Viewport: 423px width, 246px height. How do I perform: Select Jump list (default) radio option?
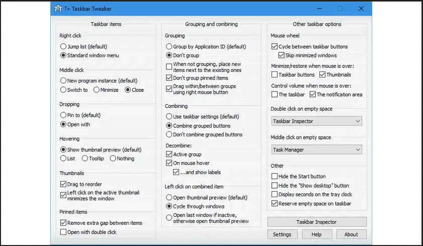point(63,47)
